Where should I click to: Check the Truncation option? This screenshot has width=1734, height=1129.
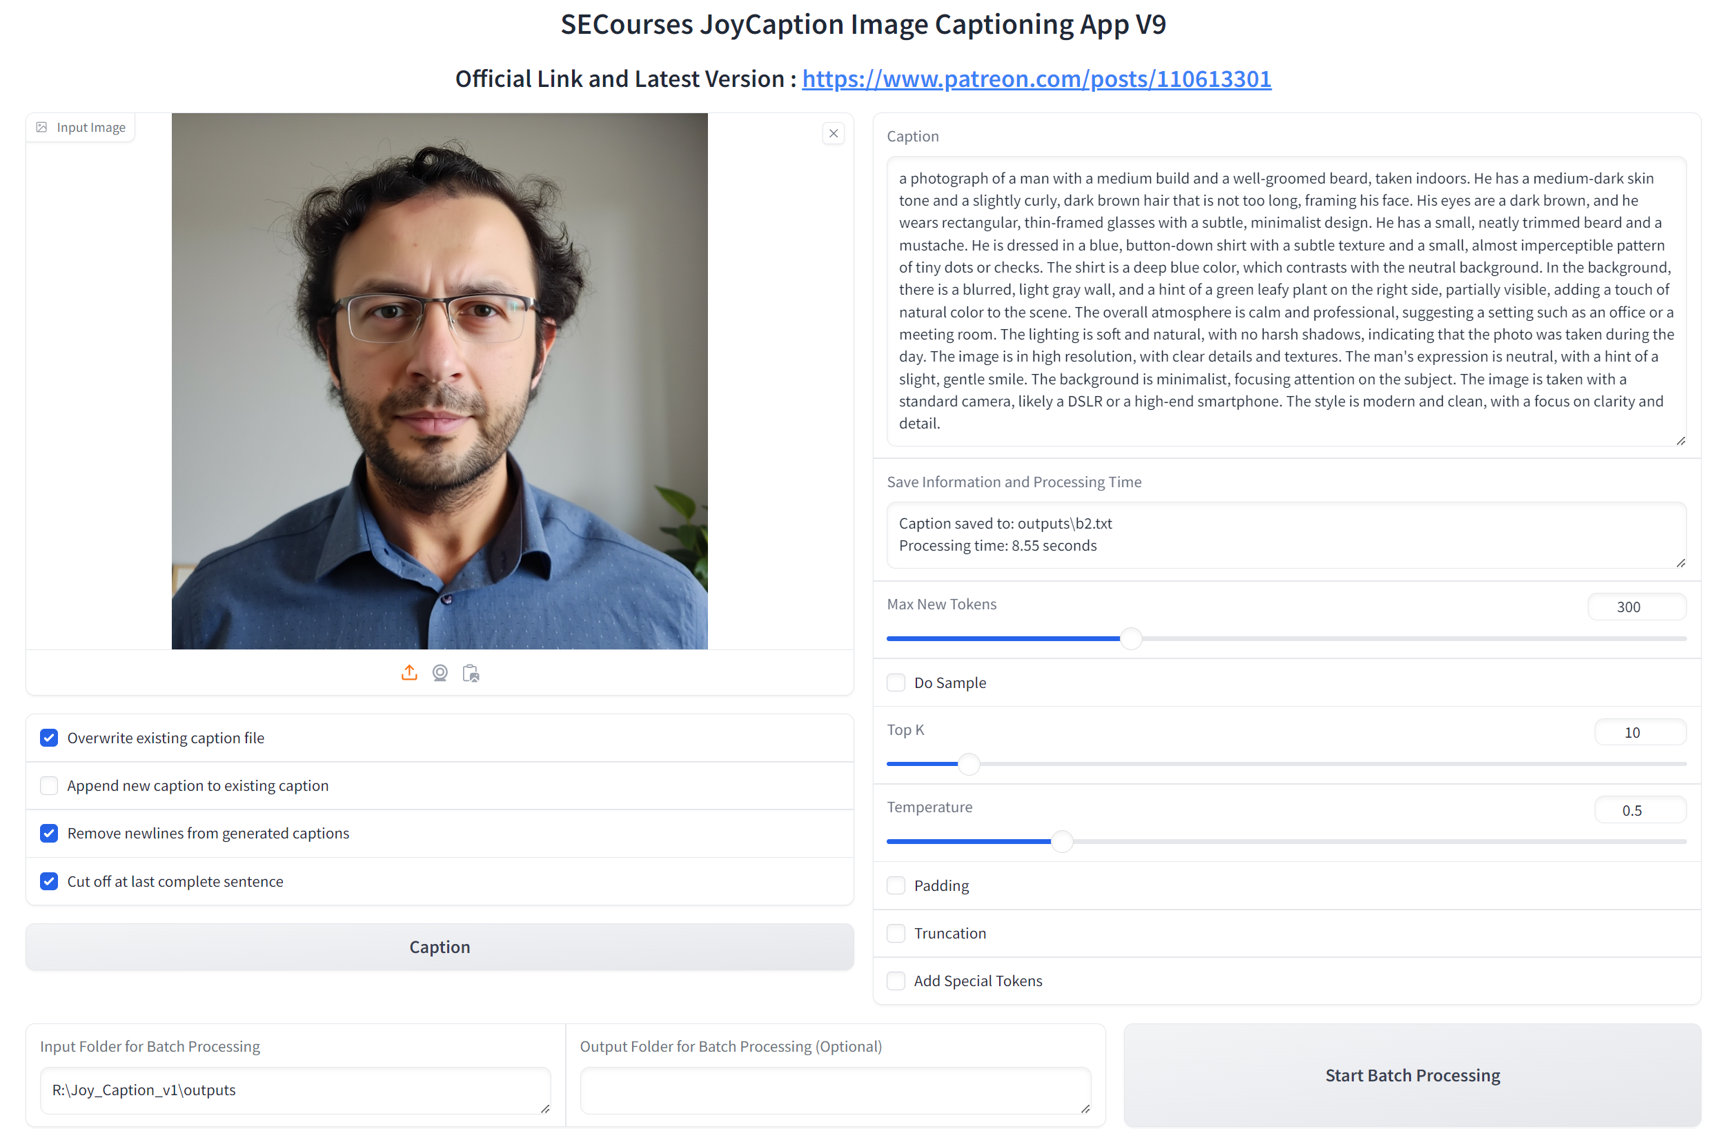pyautogui.click(x=896, y=934)
